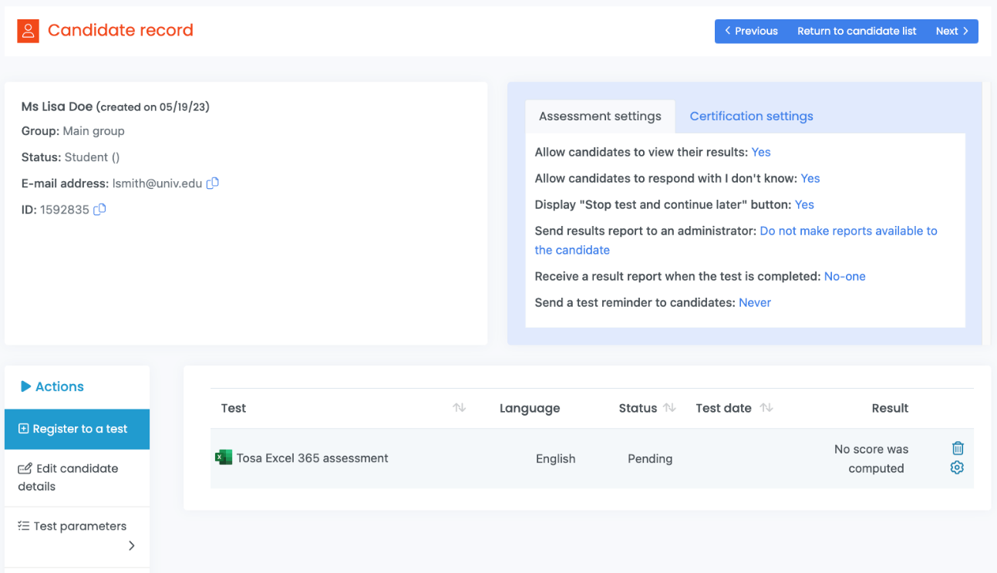Return to candidate list
Image resolution: width=997 pixels, height=573 pixels.
(x=857, y=31)
